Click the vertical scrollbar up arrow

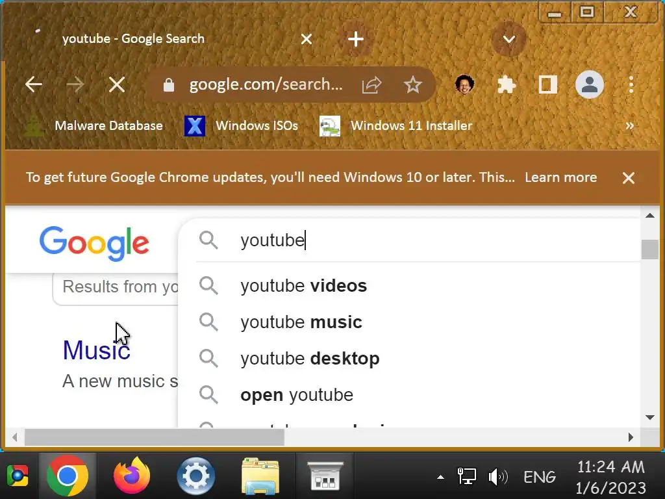click(x=649, y=215)
